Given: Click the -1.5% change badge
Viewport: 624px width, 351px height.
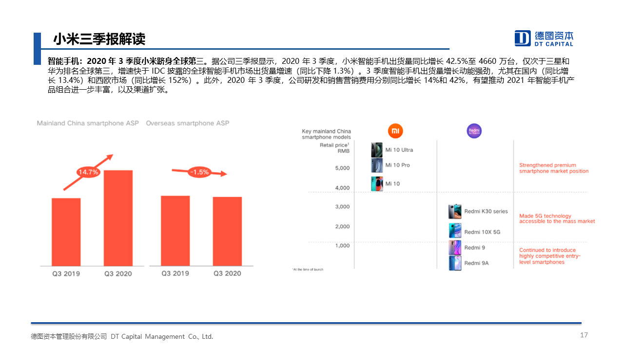Looking at the screenshot, I should [199, 172].
